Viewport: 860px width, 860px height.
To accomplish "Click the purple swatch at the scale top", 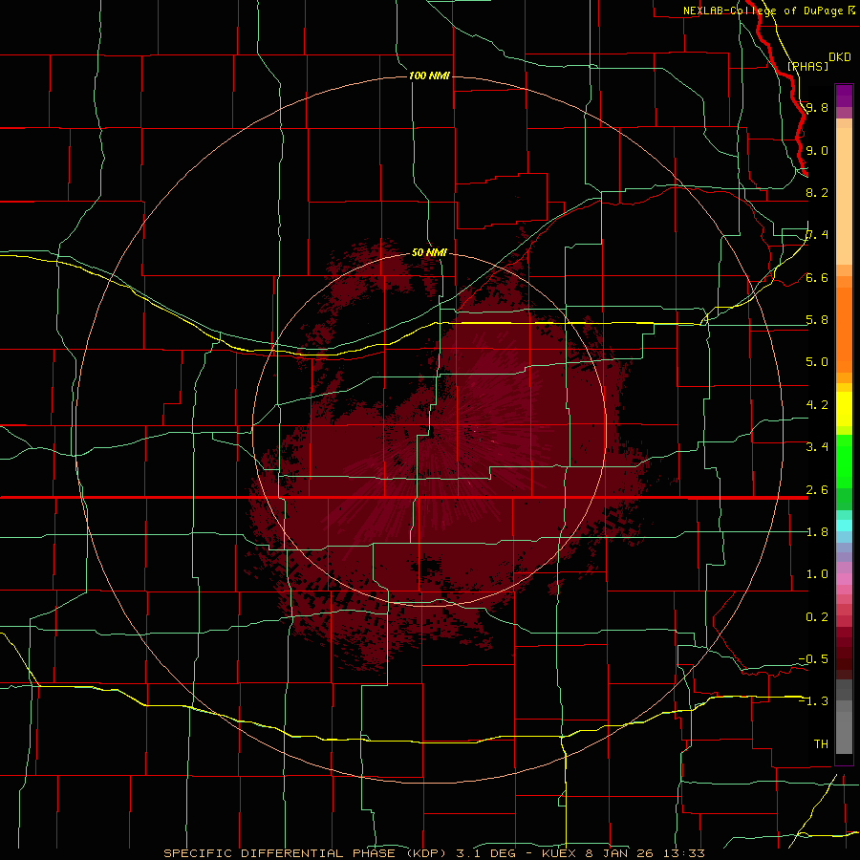I will point(844,96).
